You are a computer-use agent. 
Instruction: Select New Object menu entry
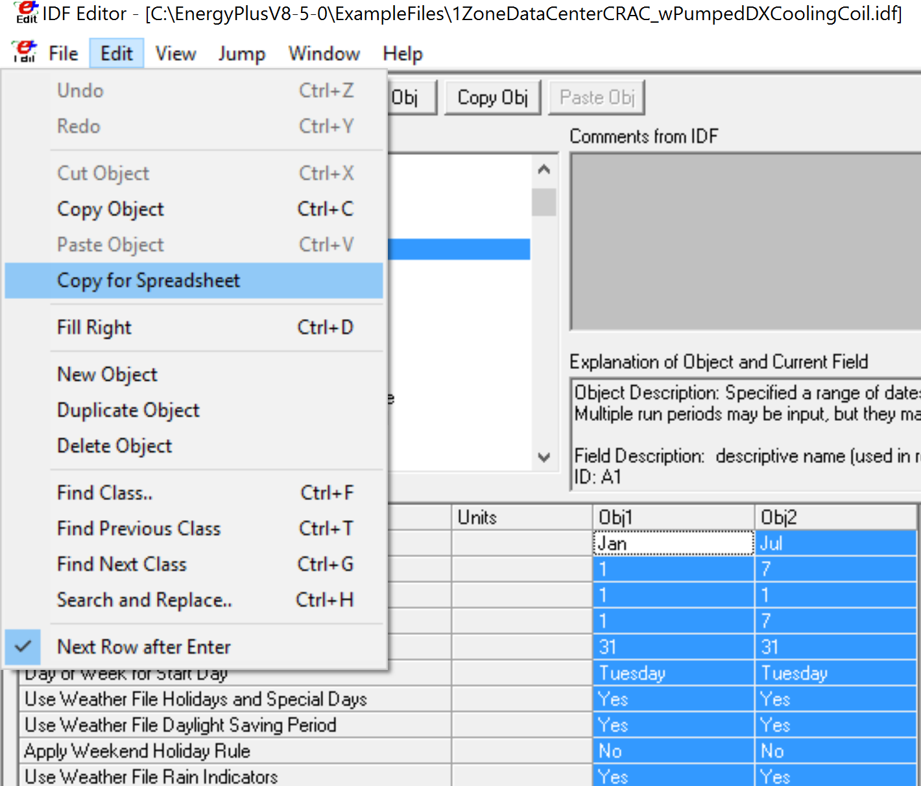point(193,374)
